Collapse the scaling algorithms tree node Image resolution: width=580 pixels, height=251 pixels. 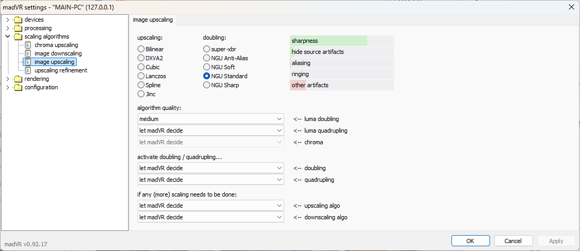(7, 36)
